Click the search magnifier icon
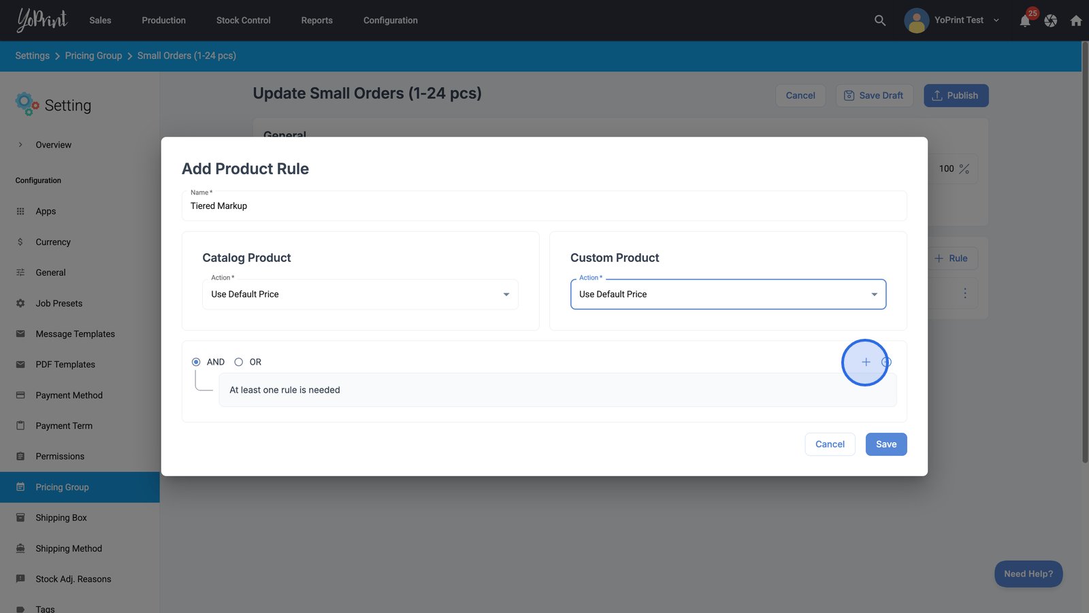Screen dimensions: 1089x613 [x=879, y=20]
